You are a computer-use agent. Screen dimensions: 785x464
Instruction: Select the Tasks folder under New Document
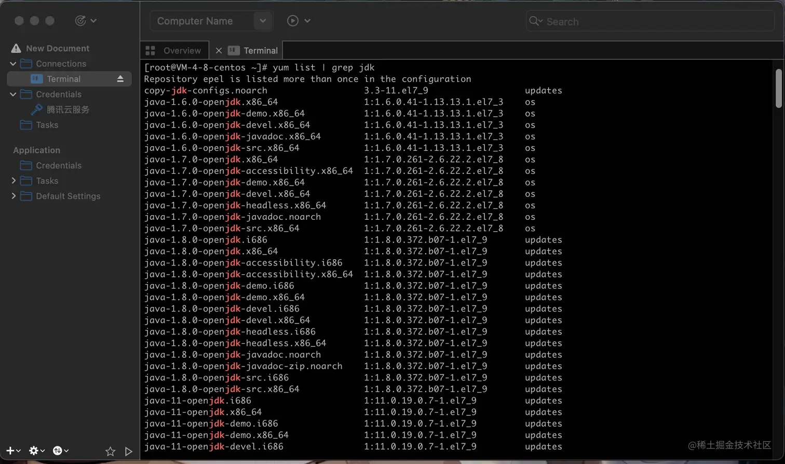(x=39, y=125)
